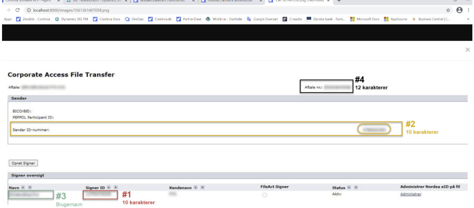
Task: Click the right sort icon beside Signer ID
Action: 116,188
